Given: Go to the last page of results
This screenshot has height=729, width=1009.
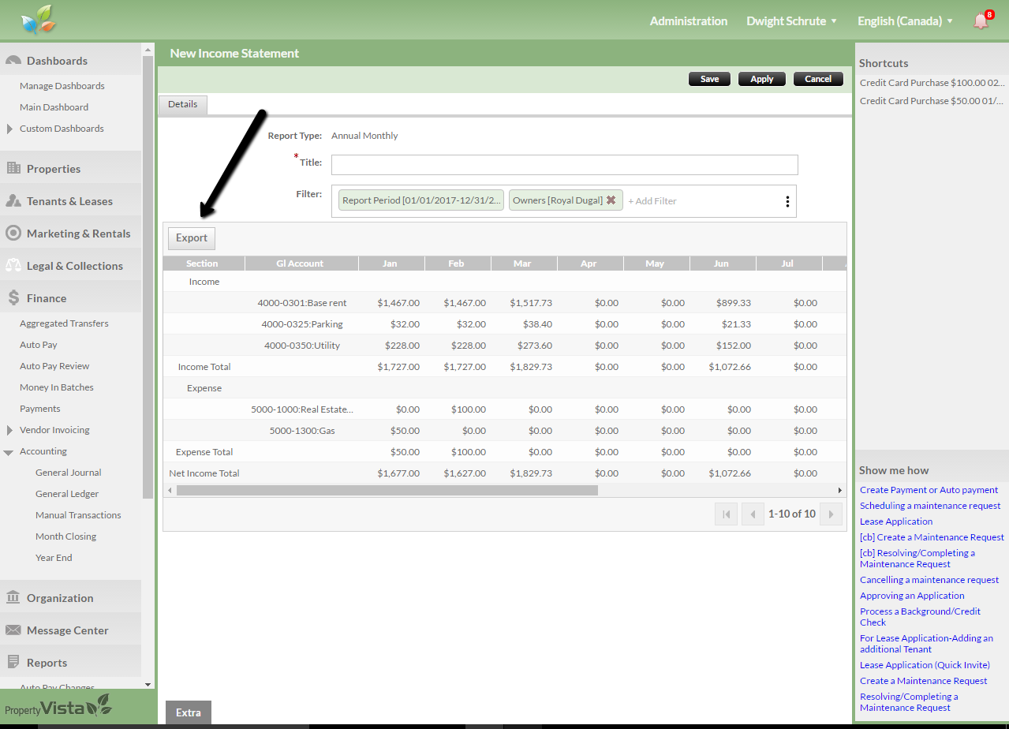Looking at the screenshot, I should [830, 514].
